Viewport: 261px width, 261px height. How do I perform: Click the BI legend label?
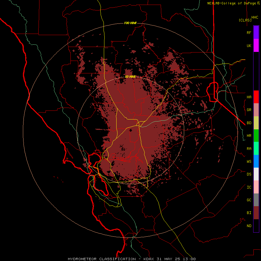click(249, 213)
